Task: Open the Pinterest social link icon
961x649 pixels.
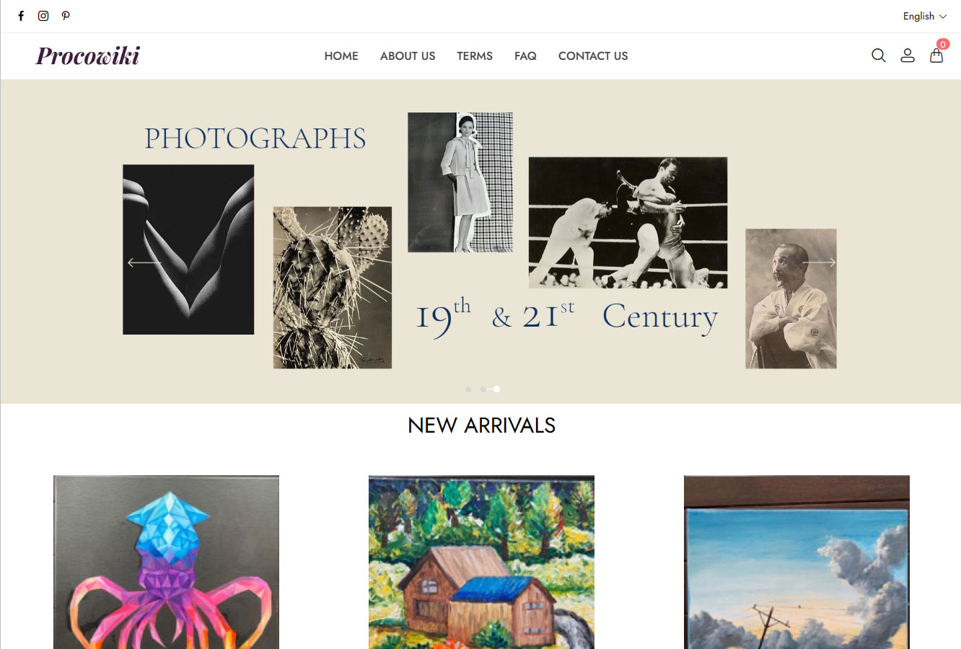Action: [x=66, y=16]
